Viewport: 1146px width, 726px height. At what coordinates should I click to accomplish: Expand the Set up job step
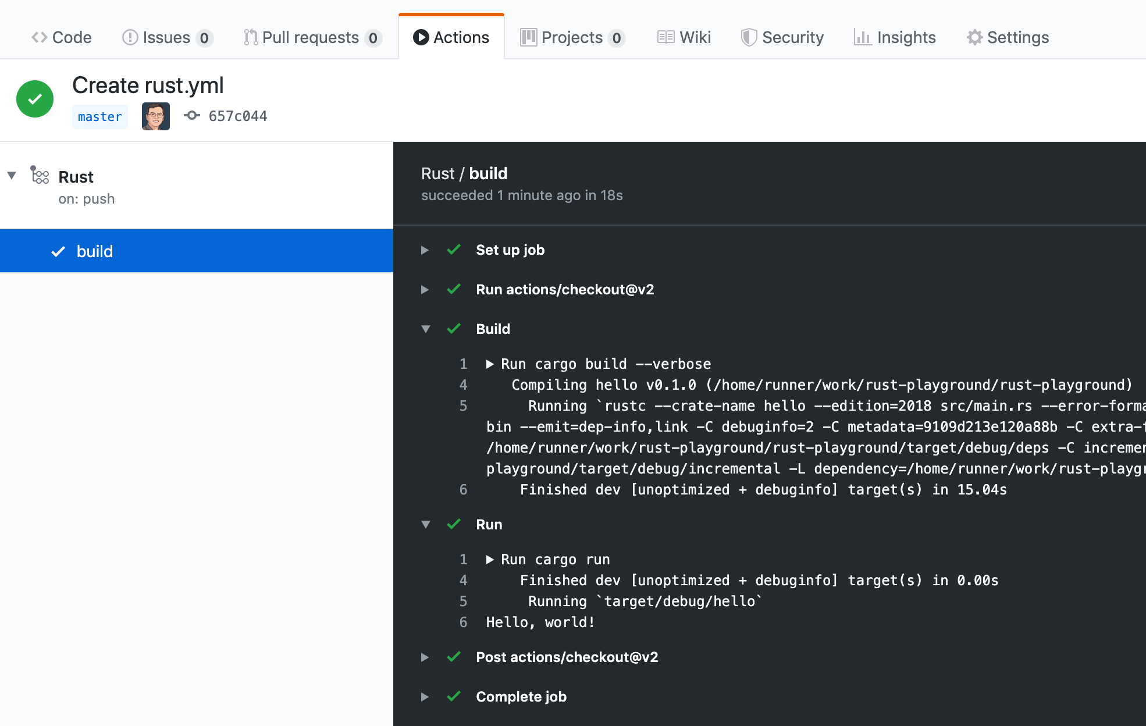(425, 250)
